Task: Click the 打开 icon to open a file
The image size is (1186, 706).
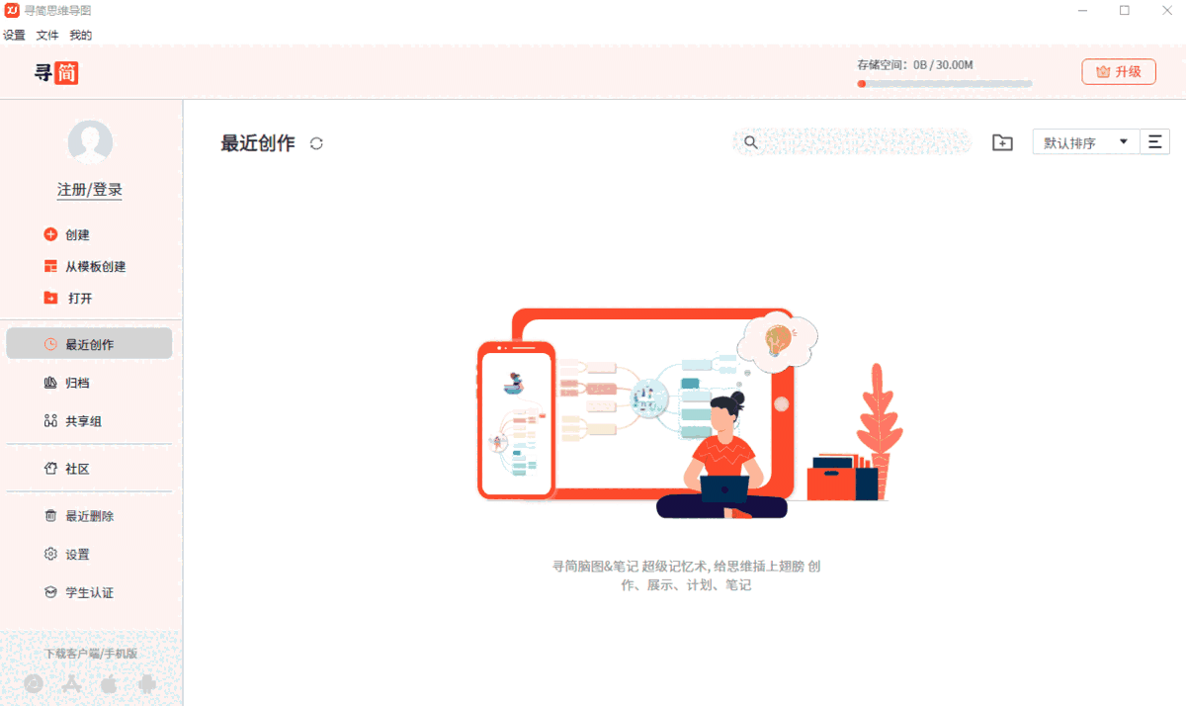Action: click(x=50, y=298)
